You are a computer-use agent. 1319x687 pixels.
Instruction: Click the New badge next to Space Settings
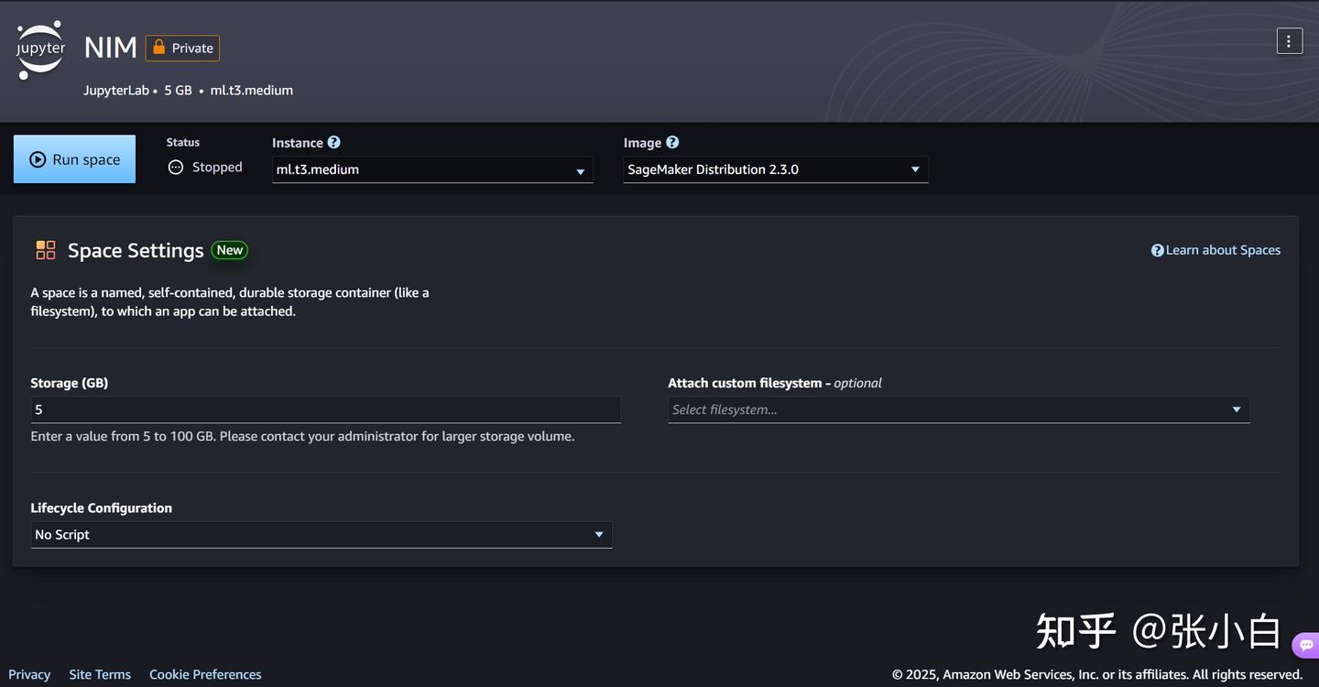pyautogui.click(x=230, y=250)
